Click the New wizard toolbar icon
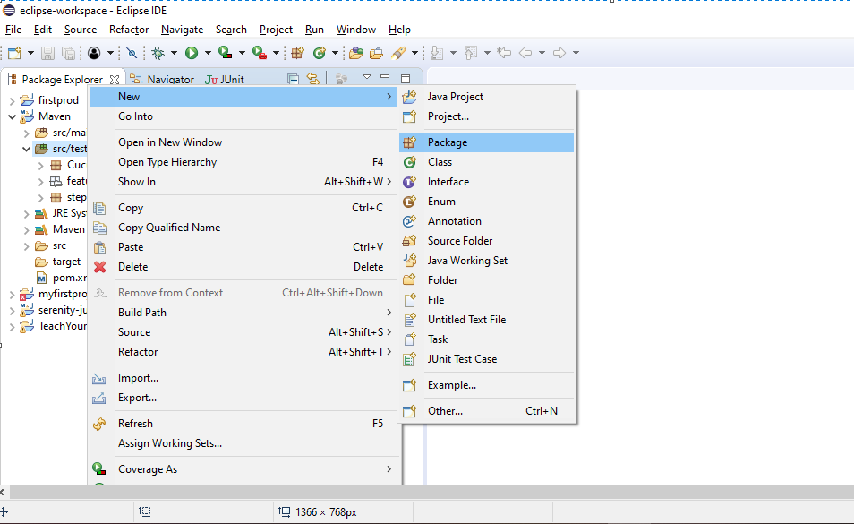 (x=13, y=52)
